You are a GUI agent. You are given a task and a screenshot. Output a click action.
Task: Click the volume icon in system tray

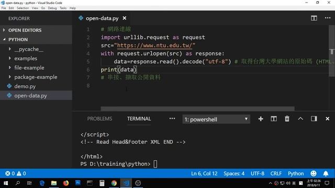(x=288, y=183)
